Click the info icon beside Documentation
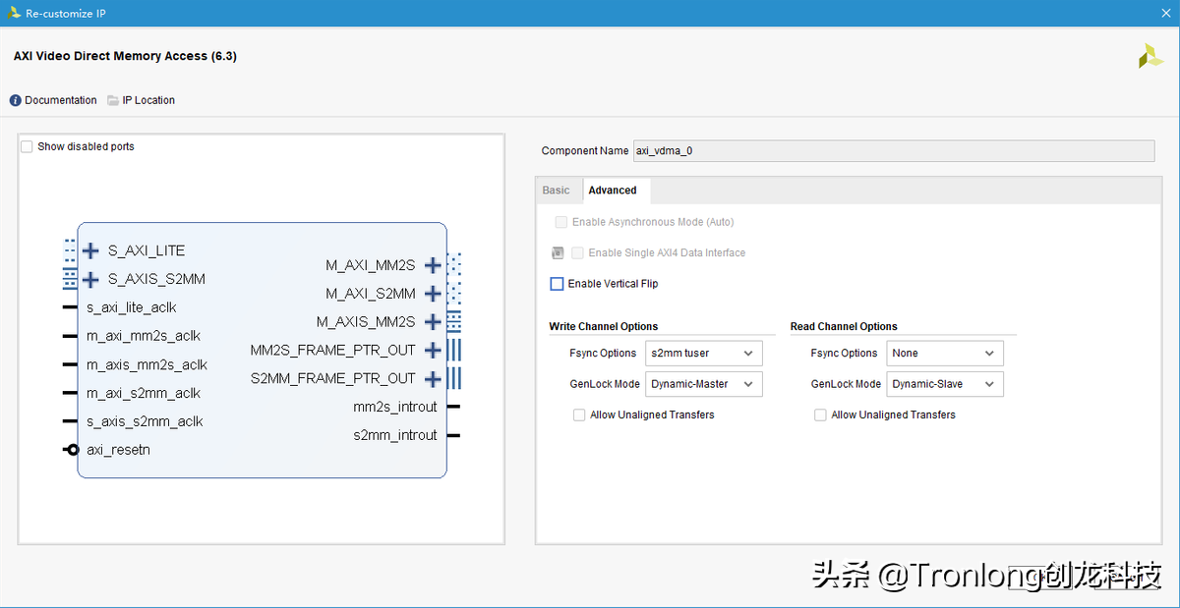The image size is (1180, 608). 14,99
